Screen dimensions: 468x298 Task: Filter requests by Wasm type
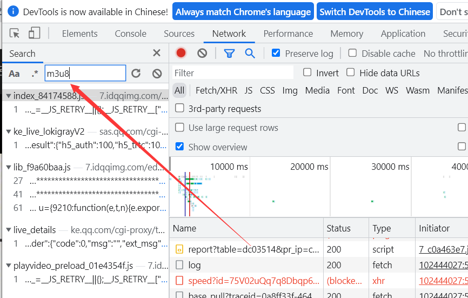(418, 90)
